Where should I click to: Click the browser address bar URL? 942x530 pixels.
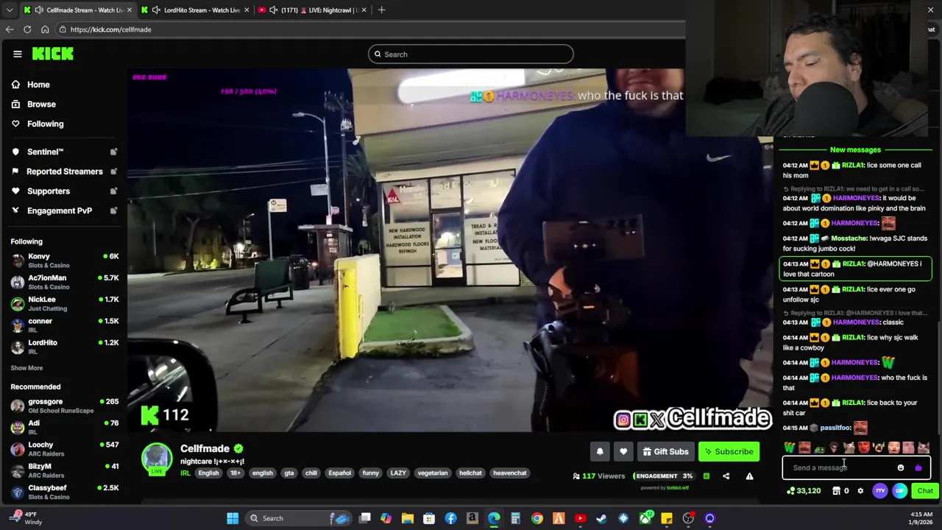tap(110, 29)
